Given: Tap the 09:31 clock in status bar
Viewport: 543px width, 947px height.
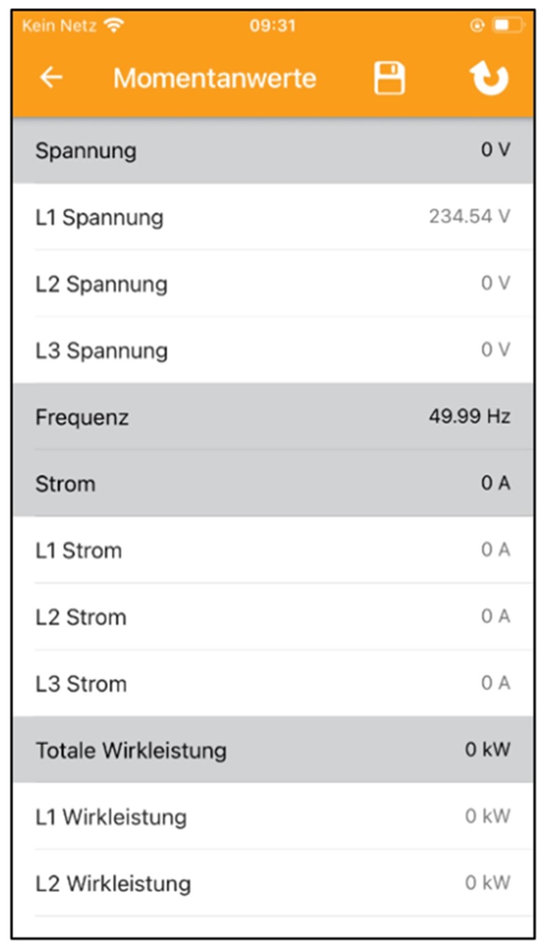Looking at the screenshot, I should (272, 26).
